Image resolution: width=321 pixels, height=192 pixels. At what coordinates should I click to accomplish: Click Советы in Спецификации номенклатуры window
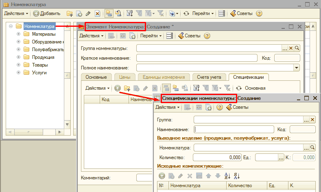coord(238,107)
